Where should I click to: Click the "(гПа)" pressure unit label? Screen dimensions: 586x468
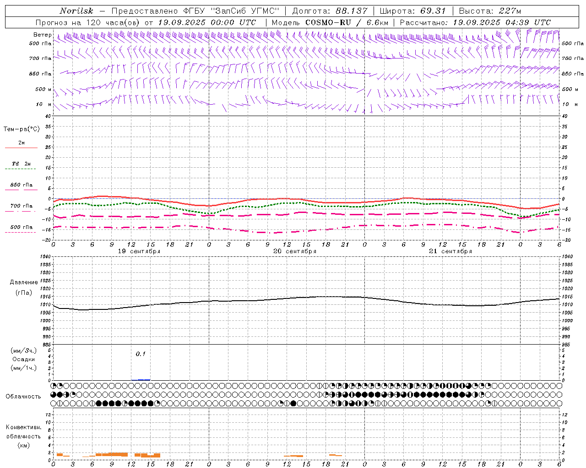point(24,293)
